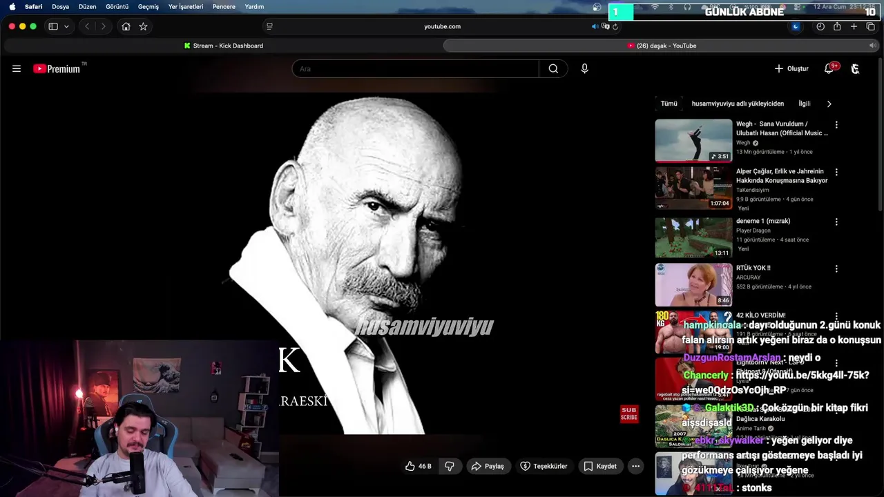Image resolution: width=884 pixels, height=497 pixels.
Task: Open YouTube notifications bell
Action: [x=829, y=68]
